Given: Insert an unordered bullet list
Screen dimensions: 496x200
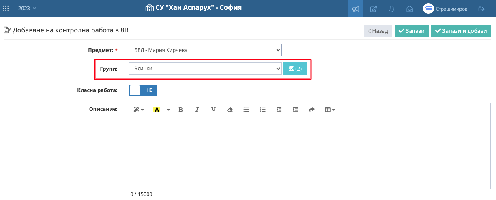Looking at the screenshot, I should click(x=246, y=110).
